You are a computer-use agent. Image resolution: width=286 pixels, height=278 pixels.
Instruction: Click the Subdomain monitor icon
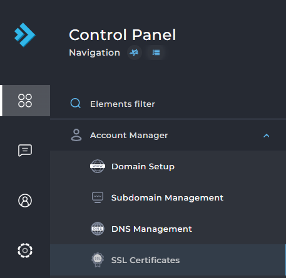coord(98,197)
